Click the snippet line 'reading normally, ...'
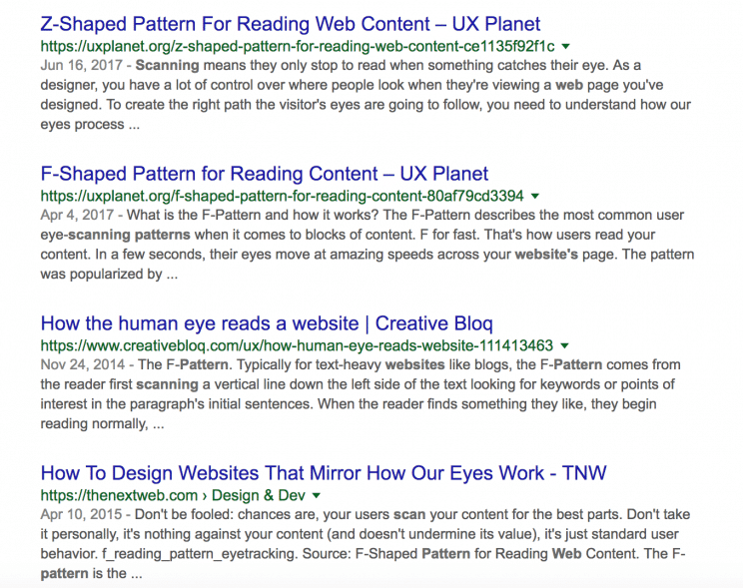Screen dimensions: 743x588 click(x=102, y=423)
